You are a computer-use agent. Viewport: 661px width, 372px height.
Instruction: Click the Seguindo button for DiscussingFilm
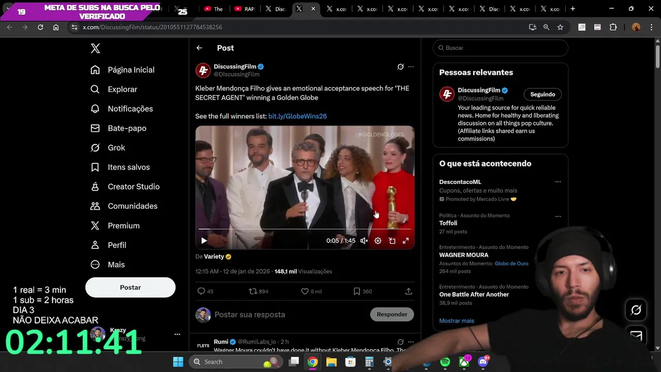click(543, 95)
